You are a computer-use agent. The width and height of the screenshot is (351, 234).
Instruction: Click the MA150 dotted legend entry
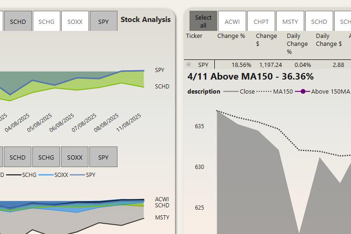(274, 91)
